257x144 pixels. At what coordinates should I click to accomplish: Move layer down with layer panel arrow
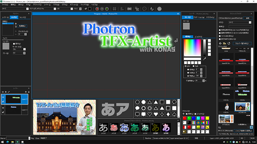[29, 92]
